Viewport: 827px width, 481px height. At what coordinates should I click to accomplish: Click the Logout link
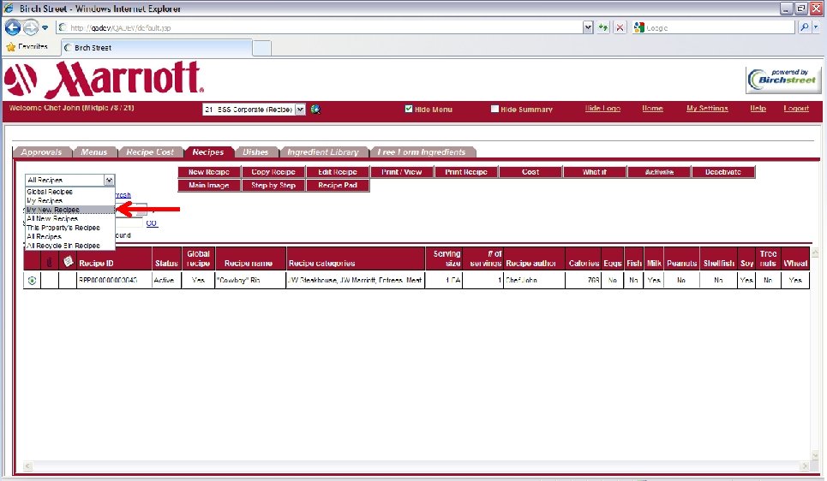coord(796,108)
